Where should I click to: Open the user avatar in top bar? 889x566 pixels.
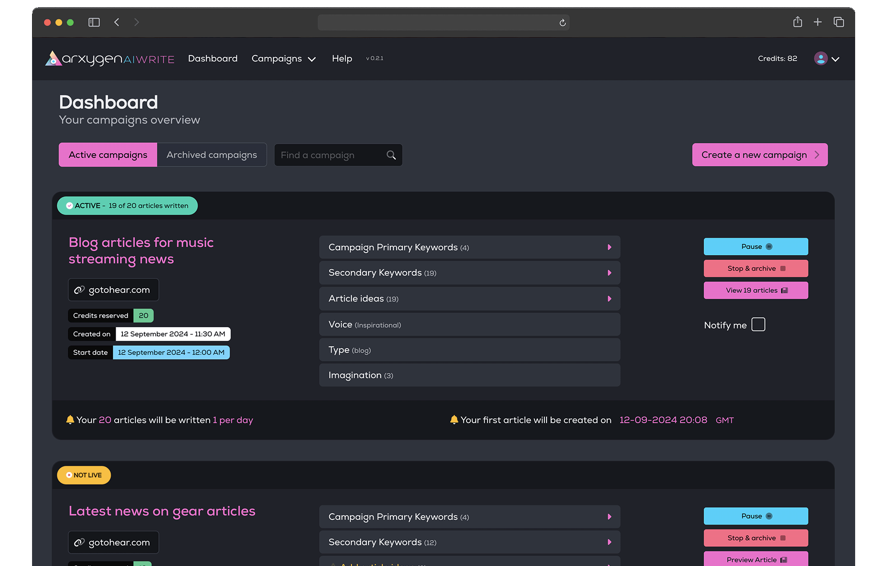tap(820, 58)
